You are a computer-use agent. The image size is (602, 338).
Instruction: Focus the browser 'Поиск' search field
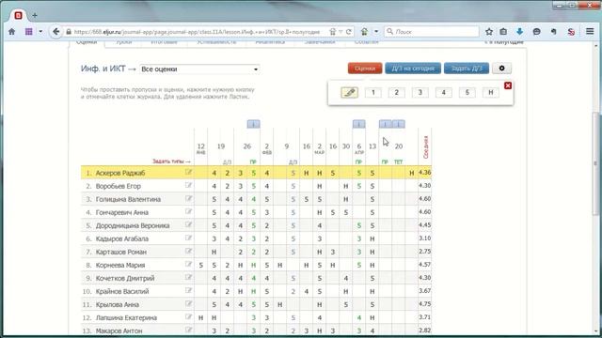point(432,32)
